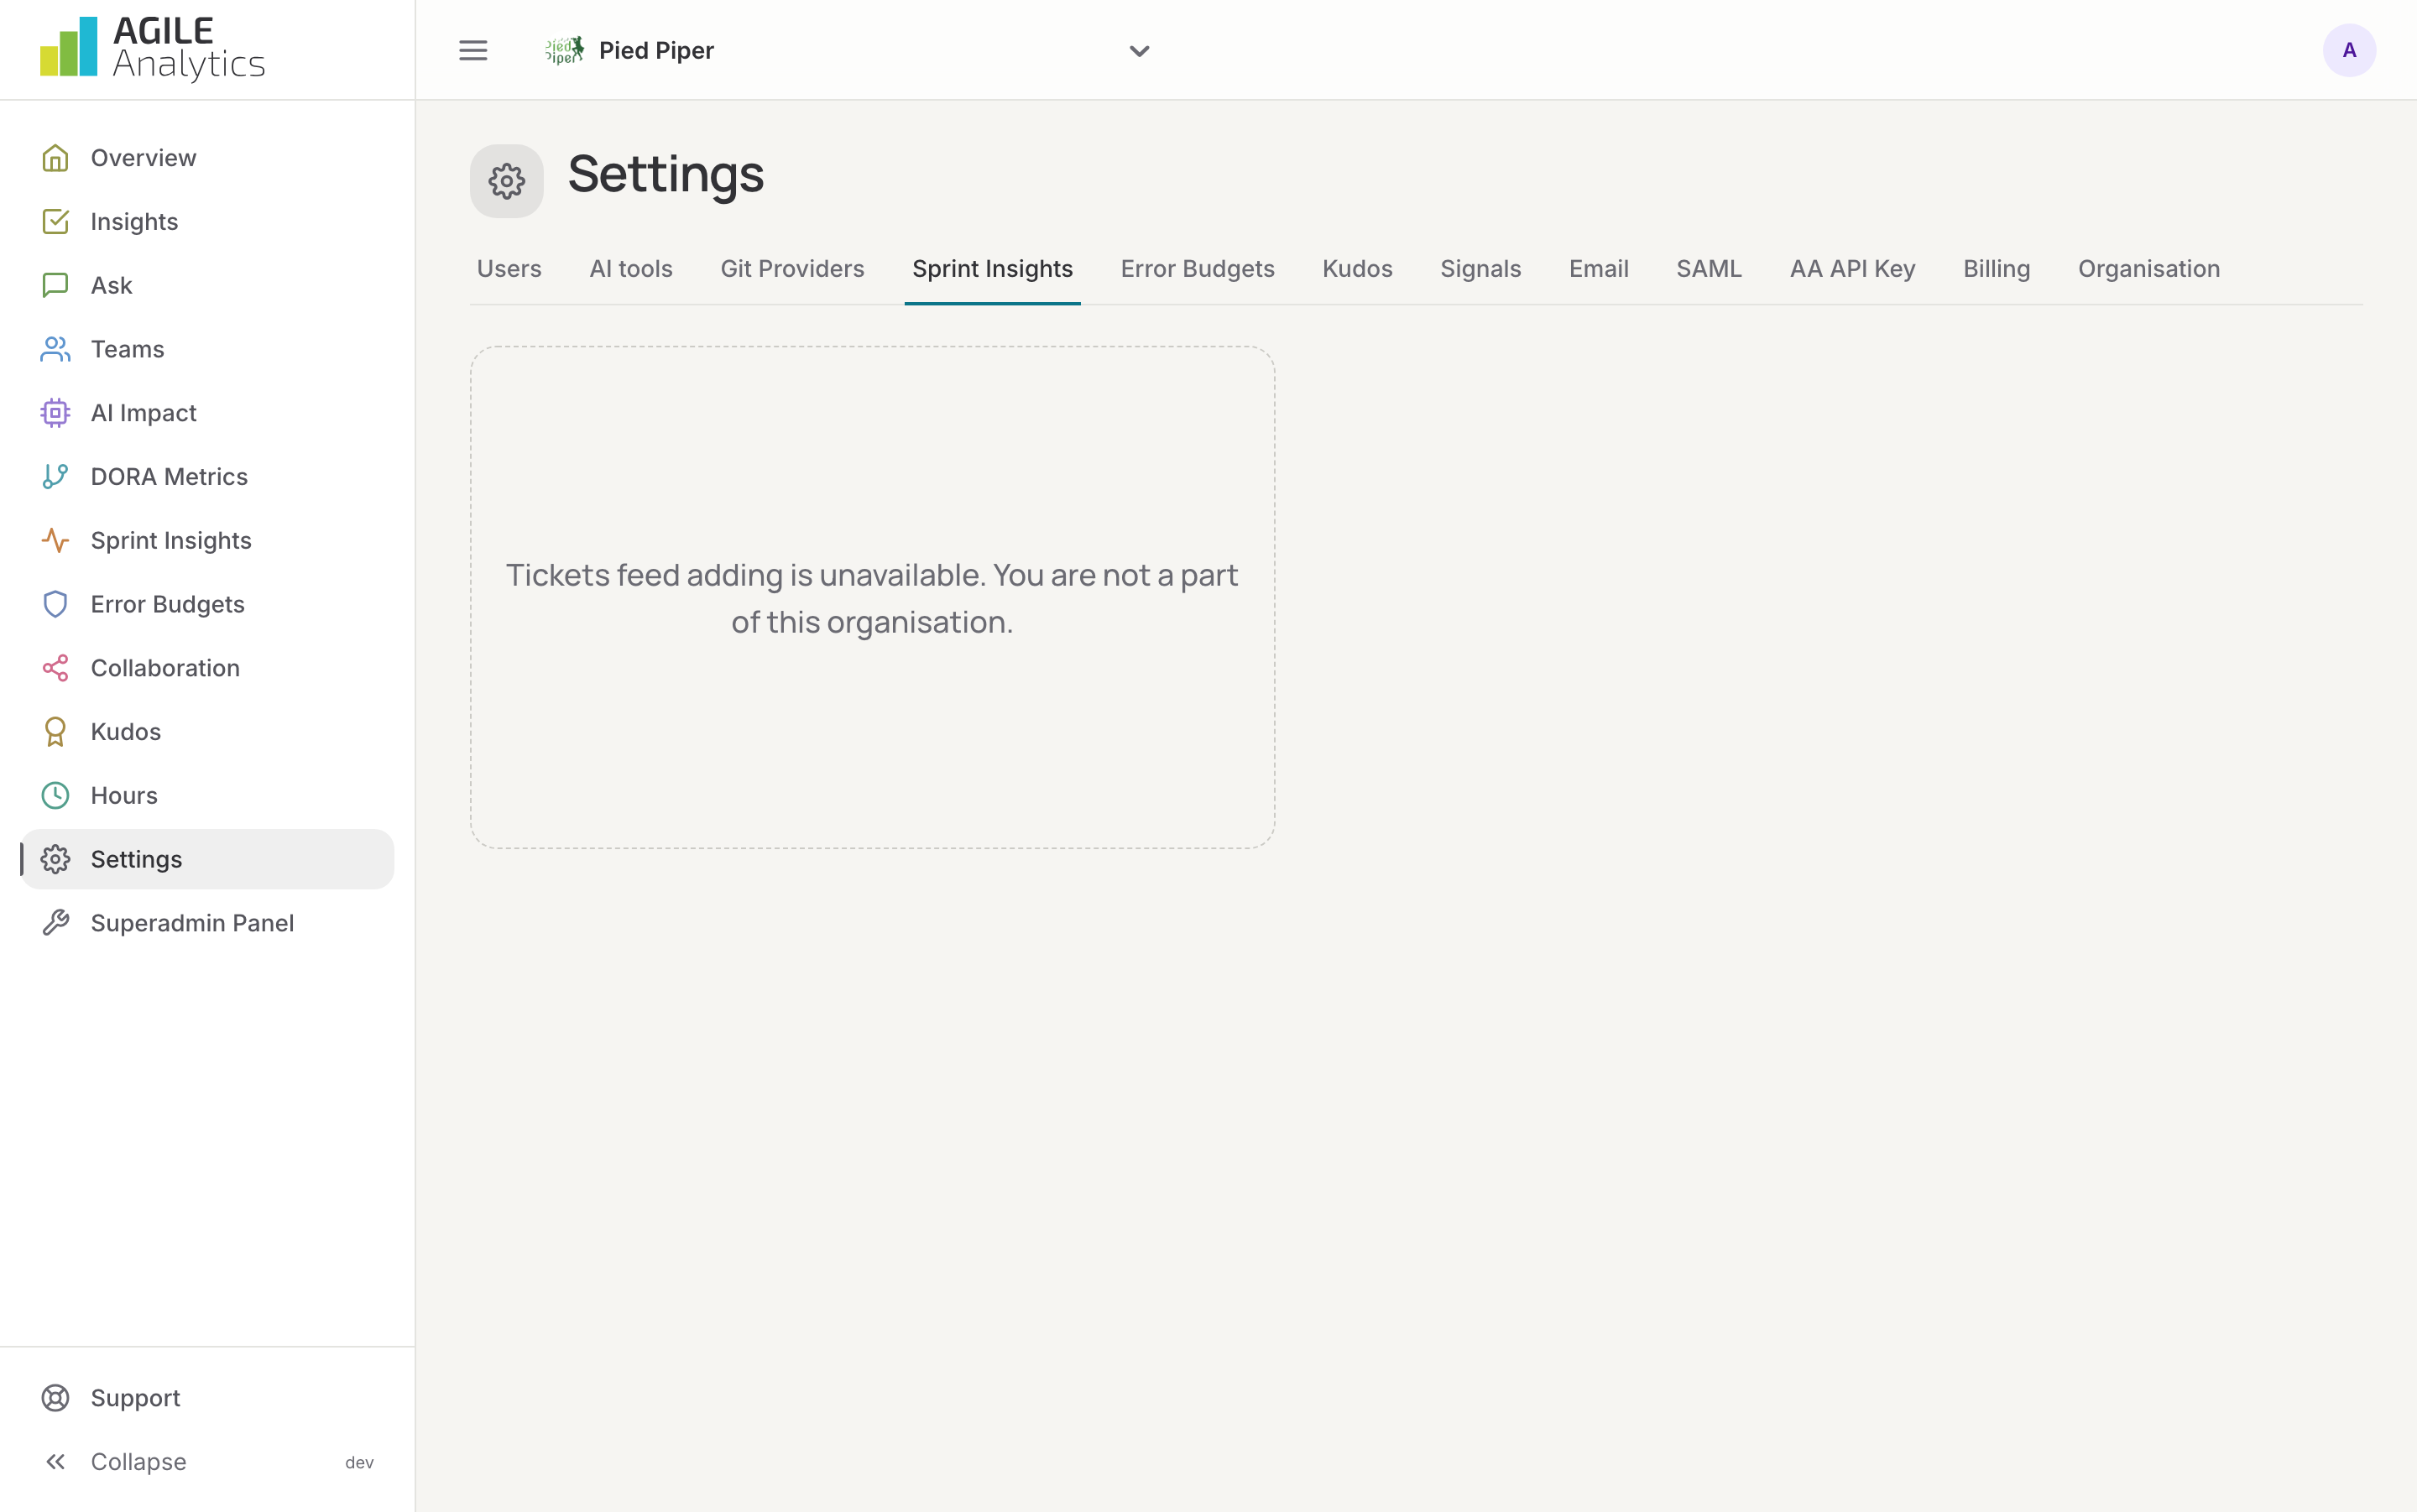Screen dimensions: 2417x1512
Task: Open the AA API Key tab
Action: click(x=1852, y=269)
